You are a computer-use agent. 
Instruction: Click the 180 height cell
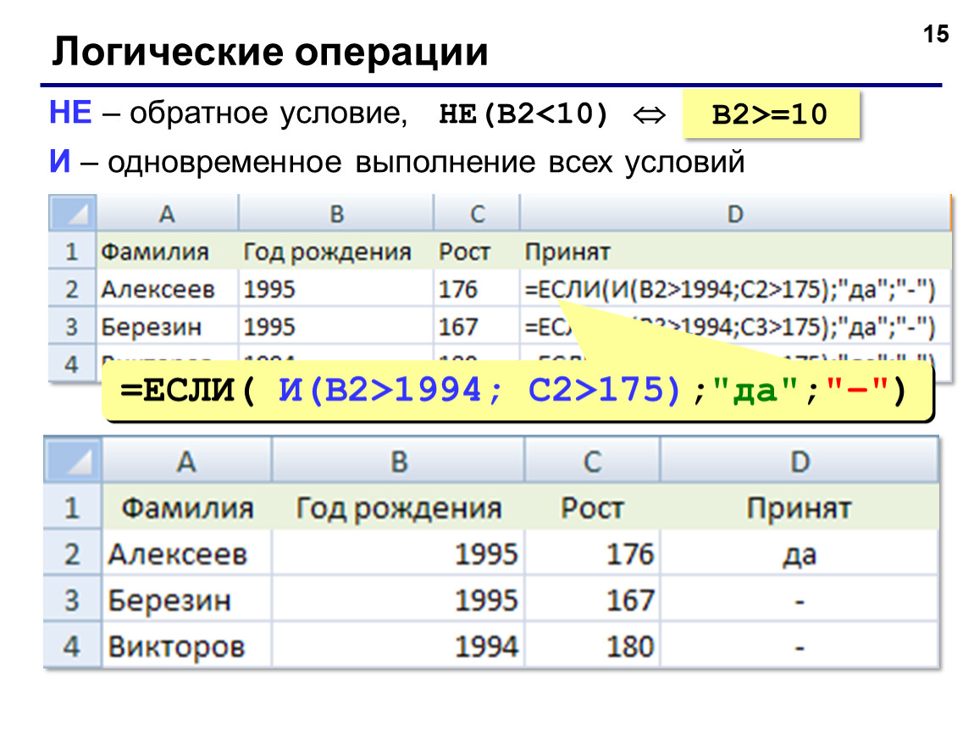tap(592, 646)
